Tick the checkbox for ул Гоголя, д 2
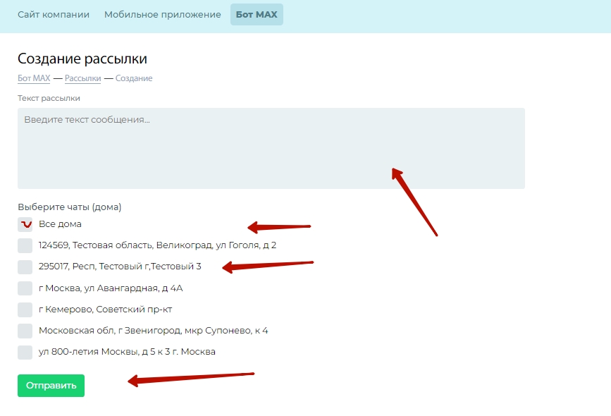 [25, 245]
